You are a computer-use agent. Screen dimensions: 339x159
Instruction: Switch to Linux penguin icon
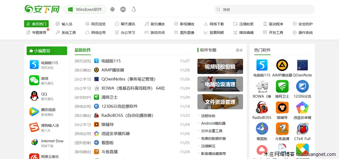(134, 10)
